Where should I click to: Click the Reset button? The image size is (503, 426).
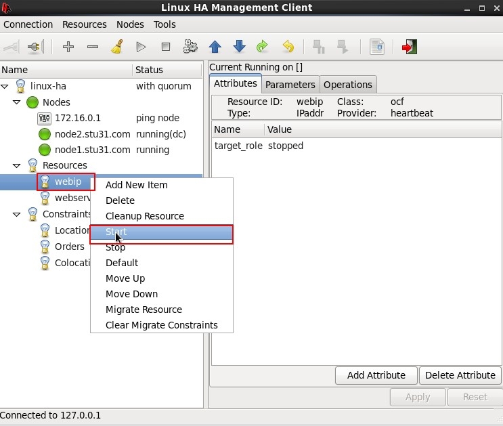click(475, 397)
